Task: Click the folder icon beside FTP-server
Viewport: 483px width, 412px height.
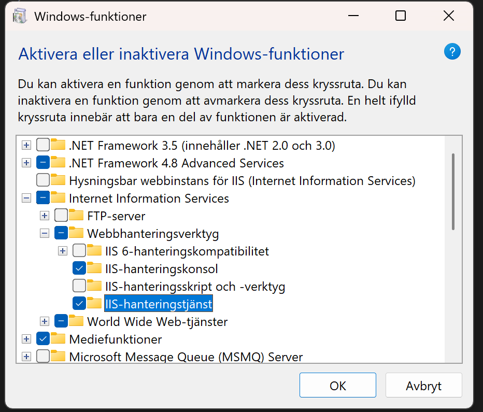Action: point(76,216)
